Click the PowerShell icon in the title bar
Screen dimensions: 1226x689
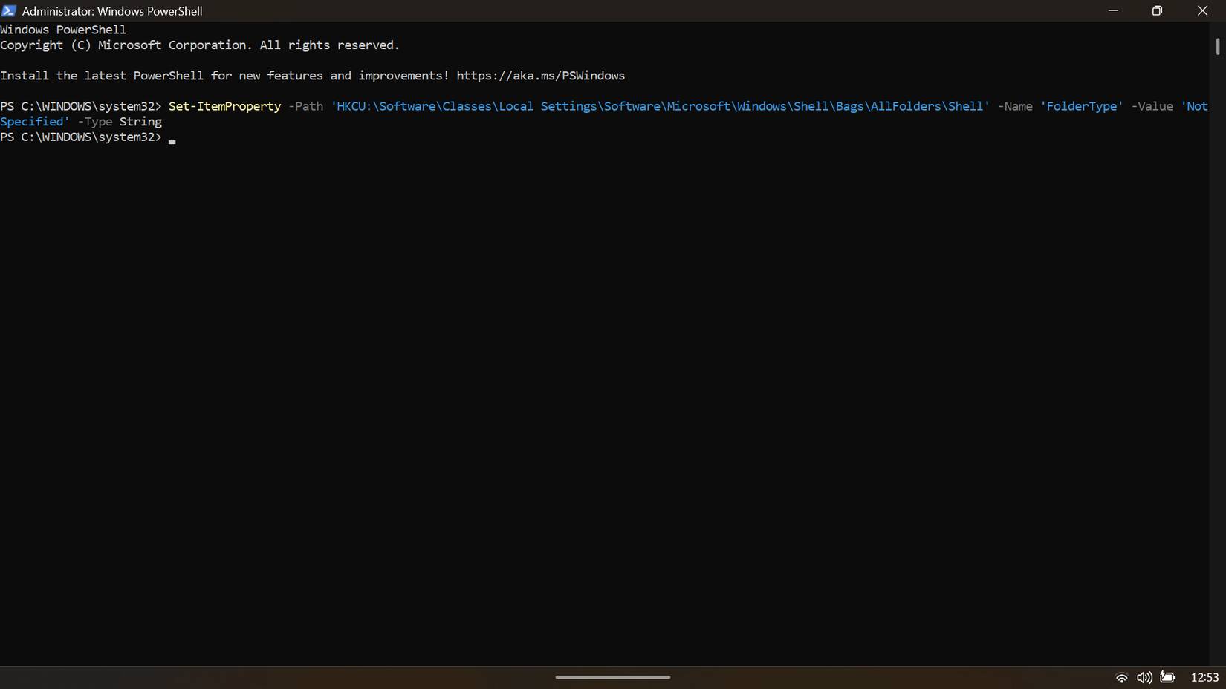pyautogui.click(x=10, y=10)
